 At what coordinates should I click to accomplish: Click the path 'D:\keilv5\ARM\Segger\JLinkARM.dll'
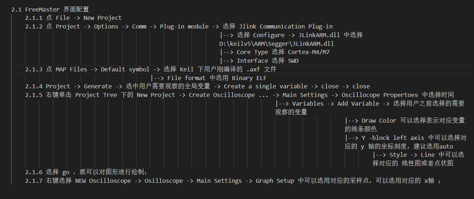click(x=277, y=44)
